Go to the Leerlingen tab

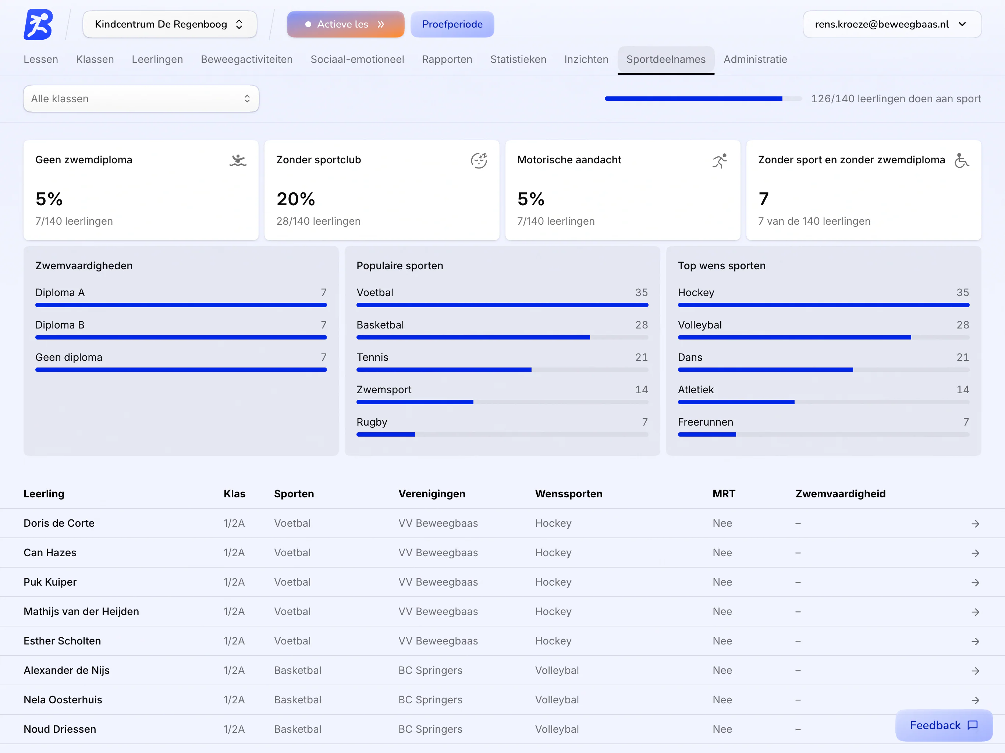[157, 60]
